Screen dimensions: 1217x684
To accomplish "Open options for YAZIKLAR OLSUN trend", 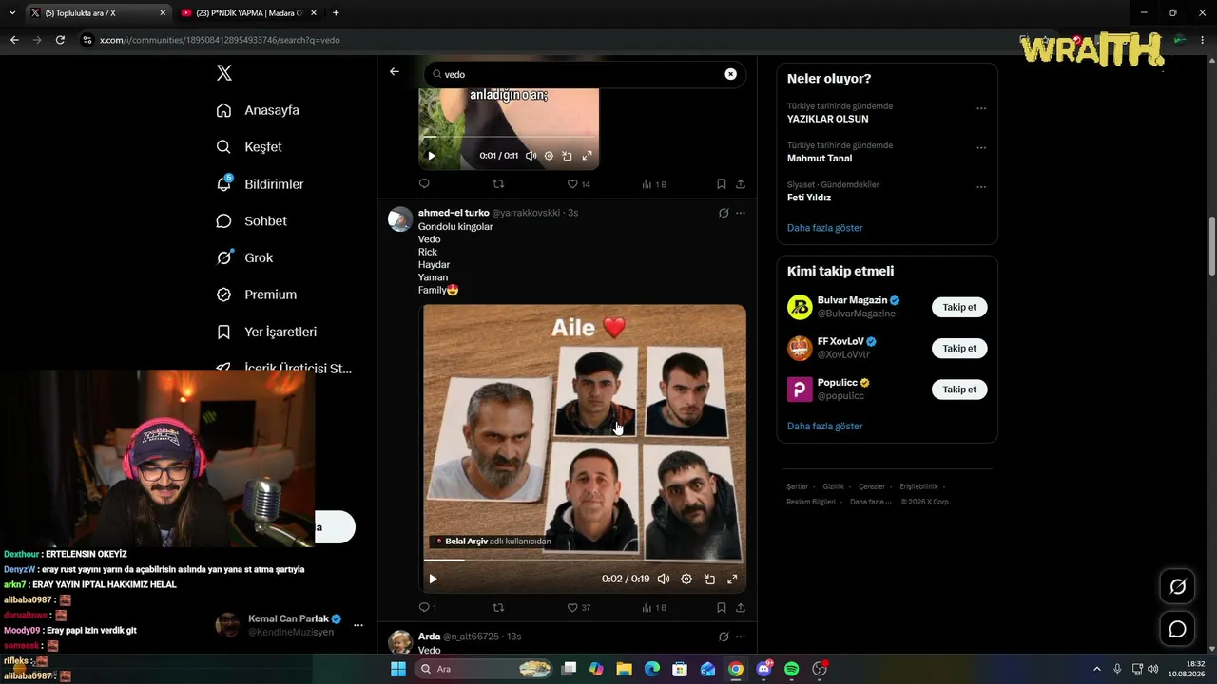I will coord(981,108).
